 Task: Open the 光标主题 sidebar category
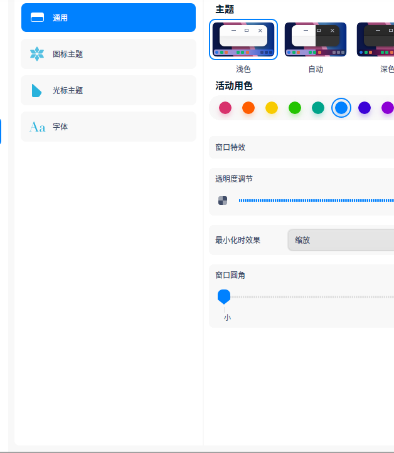pos(109,90)
